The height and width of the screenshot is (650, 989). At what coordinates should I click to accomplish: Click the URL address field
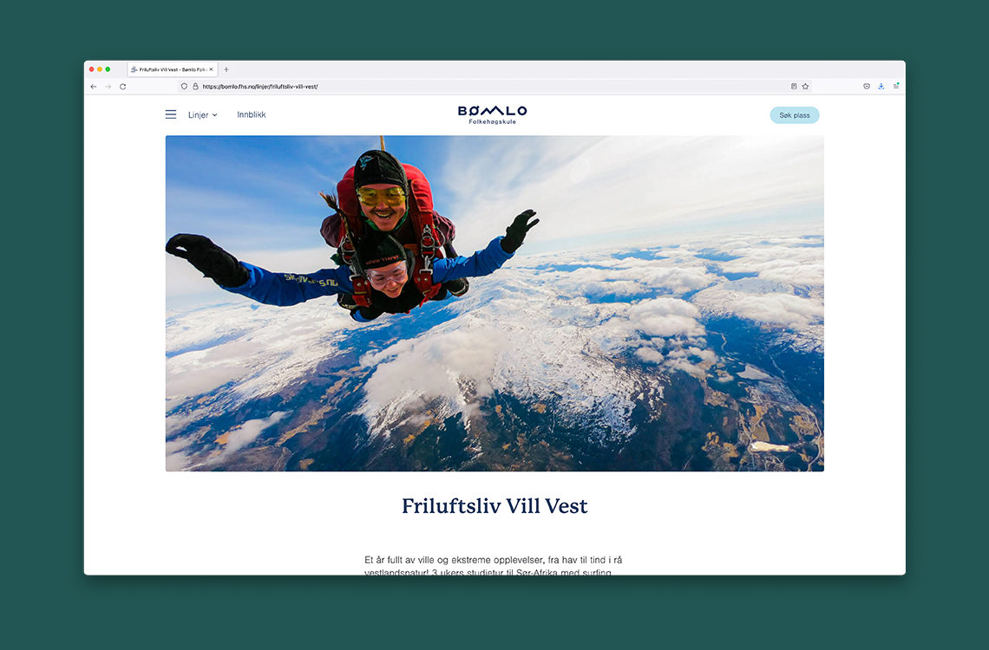tap(492, 87)
